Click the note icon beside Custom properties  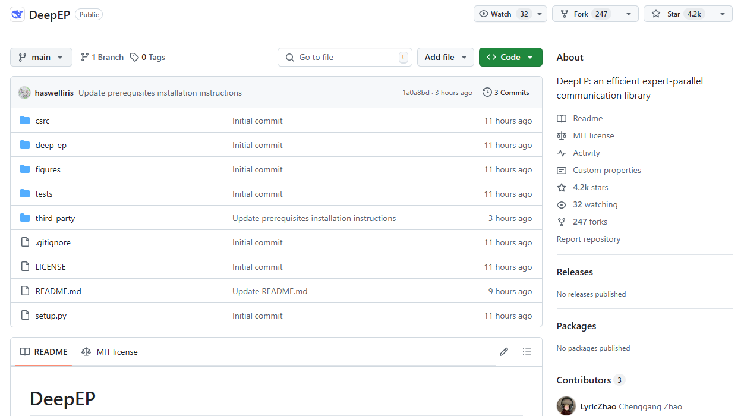pyautogui.click(x=562, y=170)
